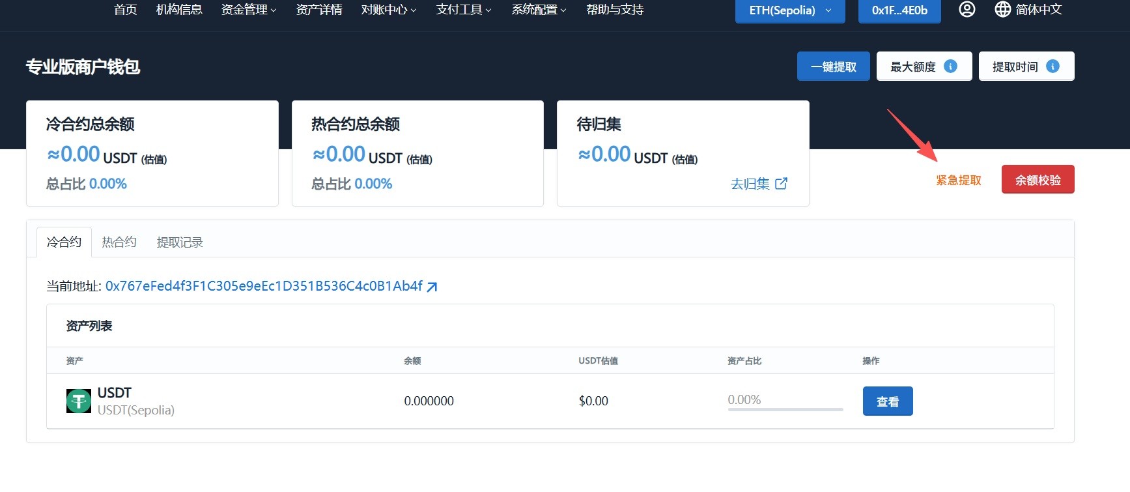Click 总占比 0.00% in cold contract card
Image resolution: width=1130 pixels, height=492 pixels.
pyautogui.click(x=87, y=184)
